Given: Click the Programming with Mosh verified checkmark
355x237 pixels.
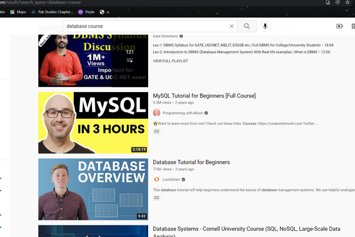Looking at the screenshot, I should point(206,113).
